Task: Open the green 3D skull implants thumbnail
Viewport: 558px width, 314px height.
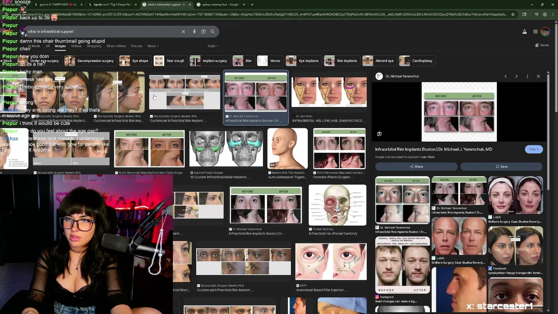Action: [226, 148]
